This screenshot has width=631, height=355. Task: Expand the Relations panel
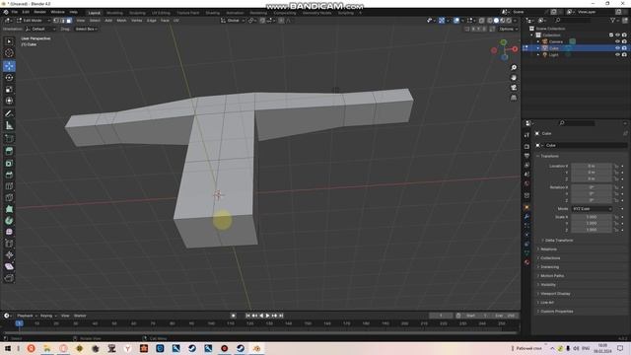(x=547, y=249)
